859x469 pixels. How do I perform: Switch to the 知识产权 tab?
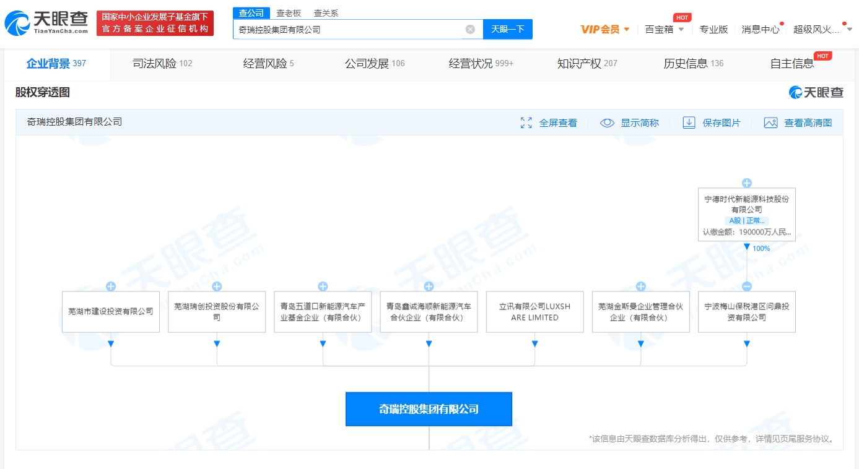[586, 63]
